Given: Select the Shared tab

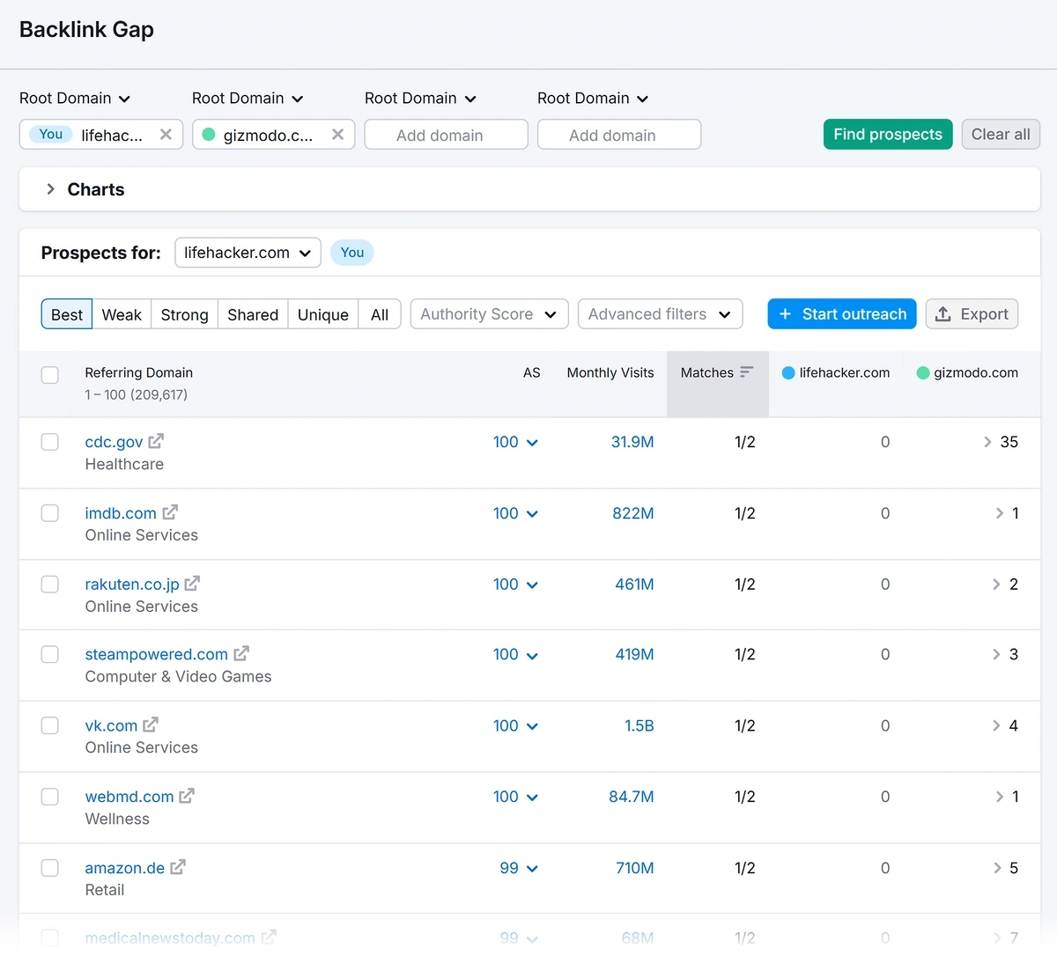Looking at the screenshot, I should (253, 314).
